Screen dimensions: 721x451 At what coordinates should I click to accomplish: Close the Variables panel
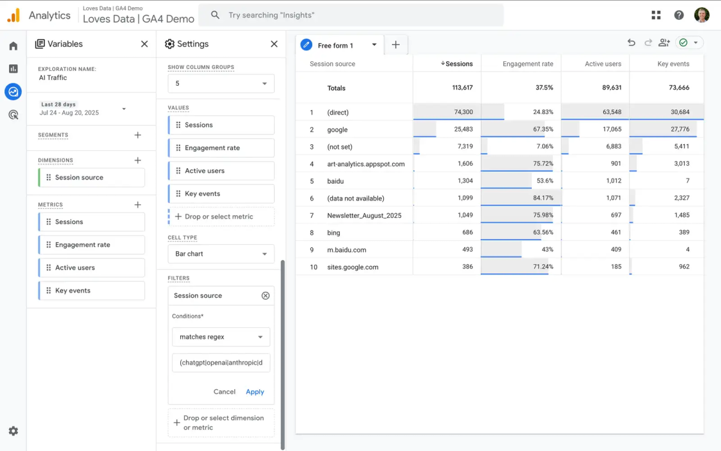[144, 43]
